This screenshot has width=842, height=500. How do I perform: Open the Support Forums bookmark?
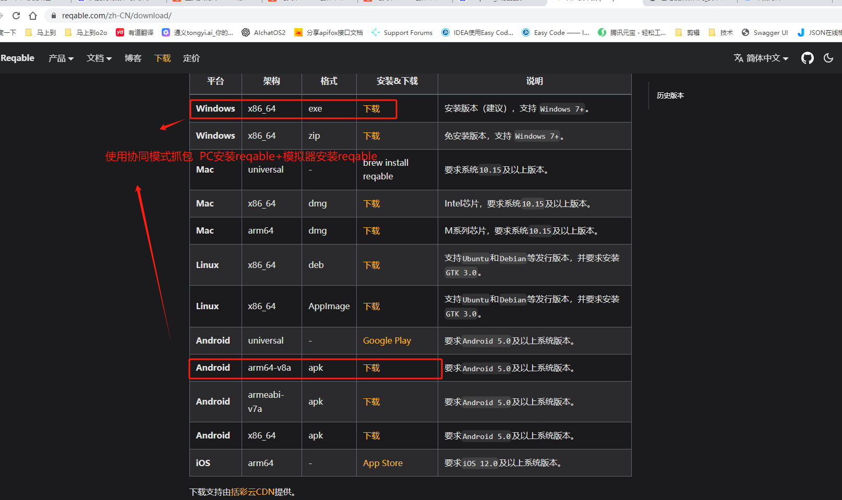click(402, 32)
